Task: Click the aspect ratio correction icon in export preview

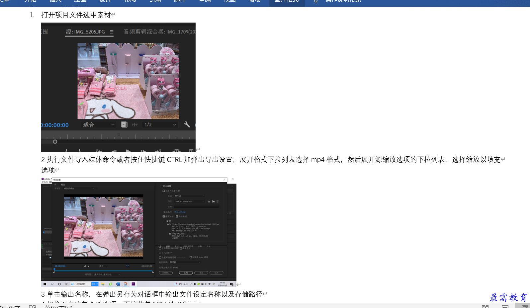Action: point(127,266)
